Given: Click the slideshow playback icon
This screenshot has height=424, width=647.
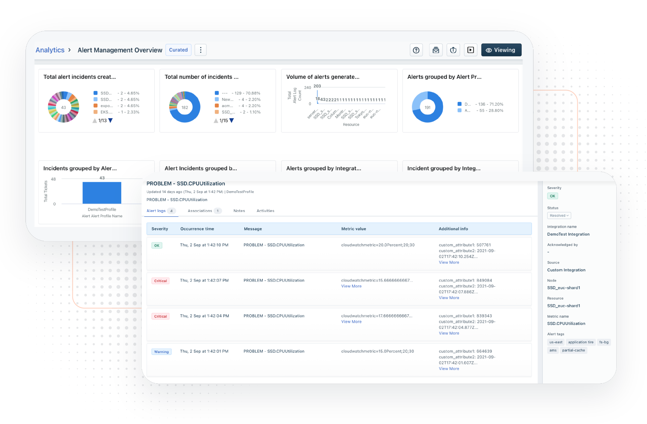Looking at the screenshot, I should [470, 50].
